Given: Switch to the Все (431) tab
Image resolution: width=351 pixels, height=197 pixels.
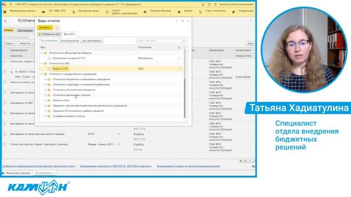Looking at the screenshot, I should pos(69,34).
